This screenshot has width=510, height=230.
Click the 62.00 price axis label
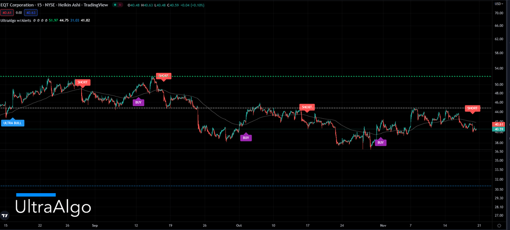coord(499,39)
